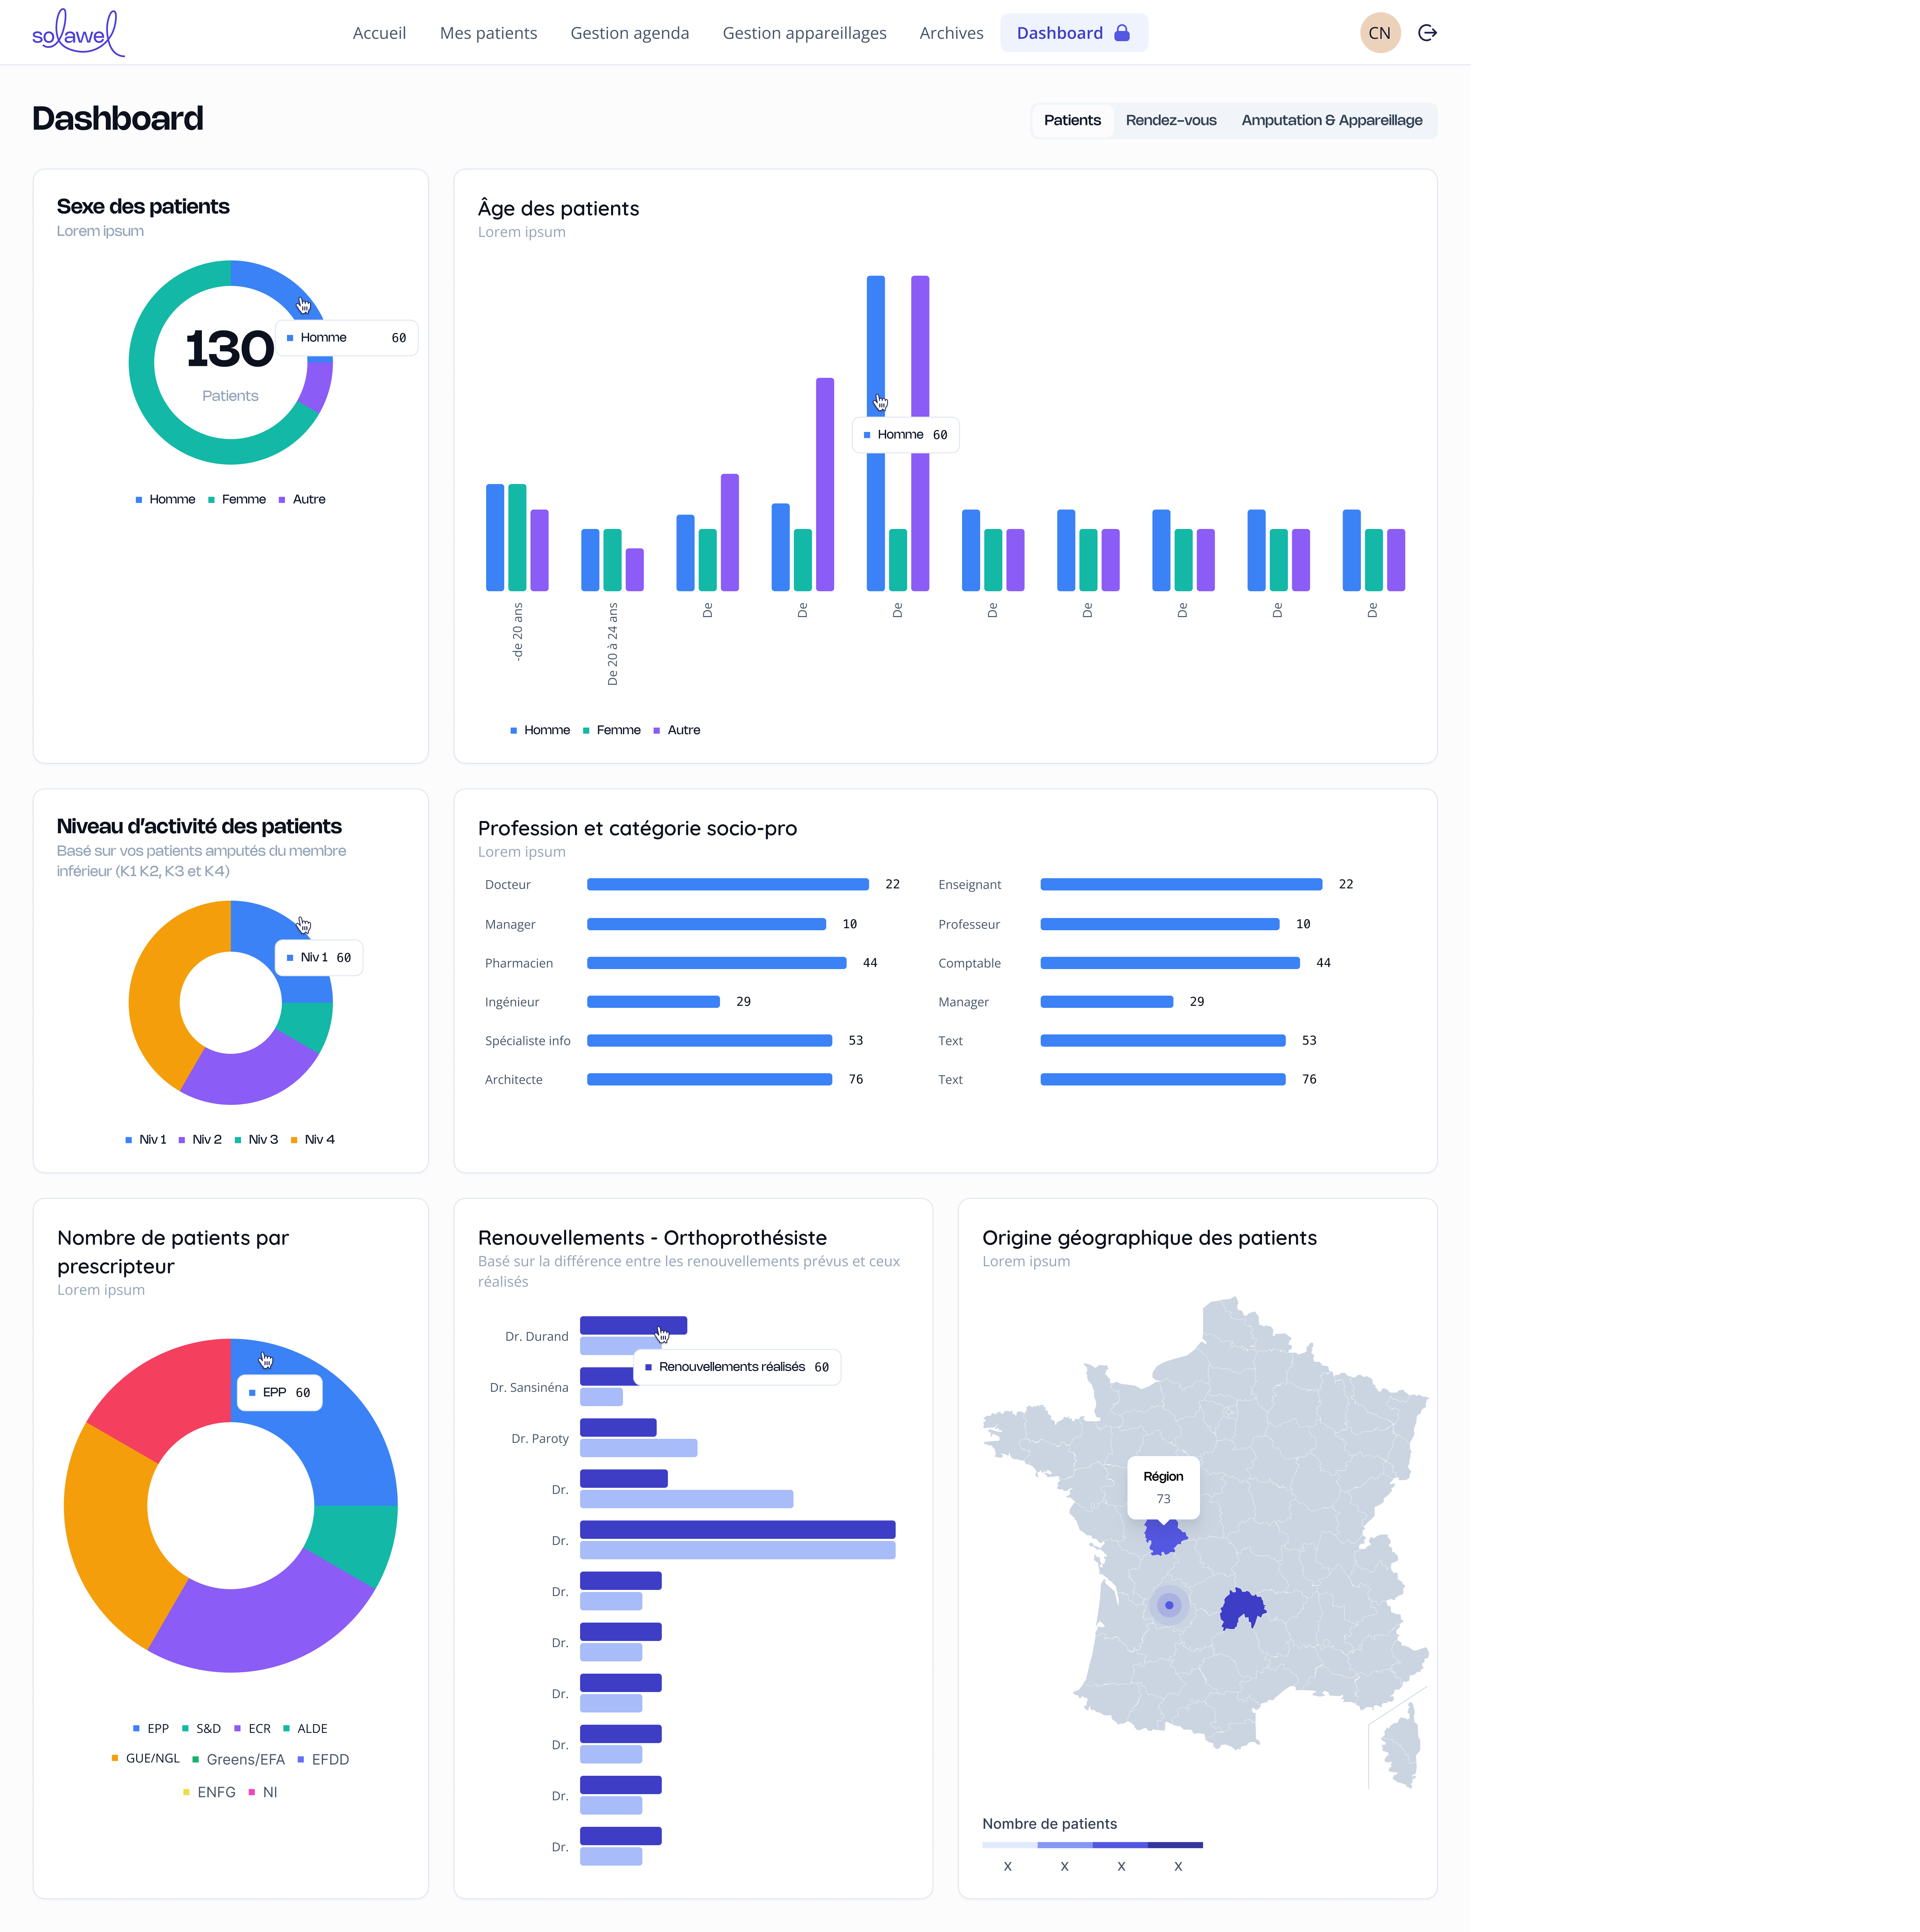Switch to the Rendez-vous tab
This screenshot has height=1932, width=1920.
pyautogui.click(x=1171, y=120)
